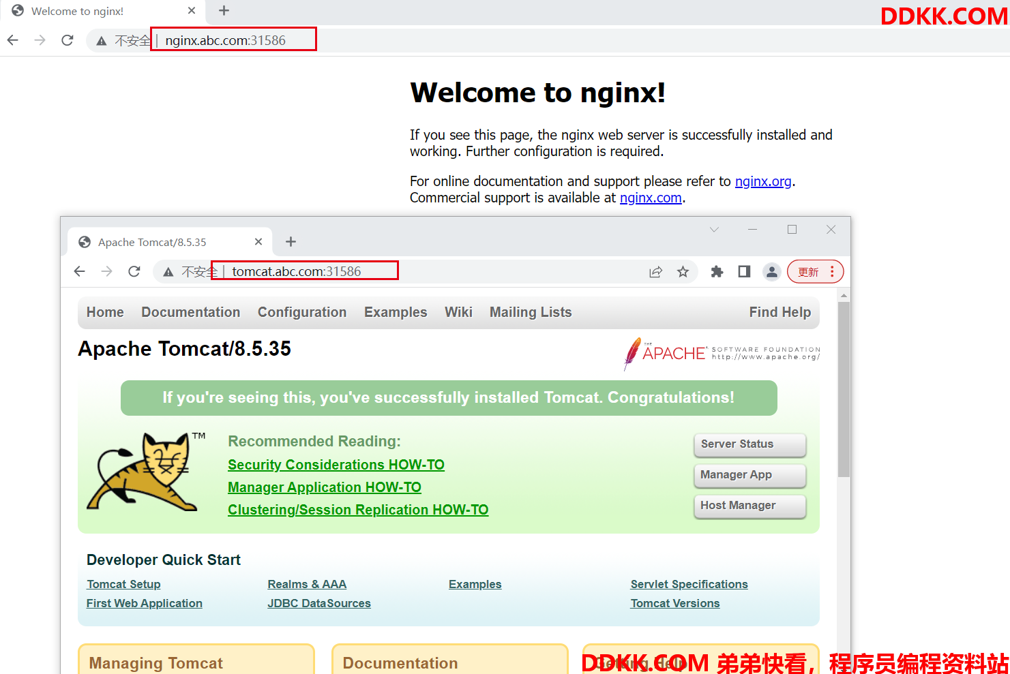Click the Documentation panel heading at page bottom

400,663
